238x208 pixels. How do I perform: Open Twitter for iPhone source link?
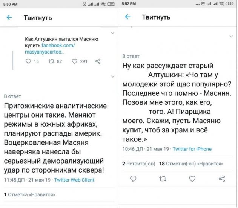[192, 149]
